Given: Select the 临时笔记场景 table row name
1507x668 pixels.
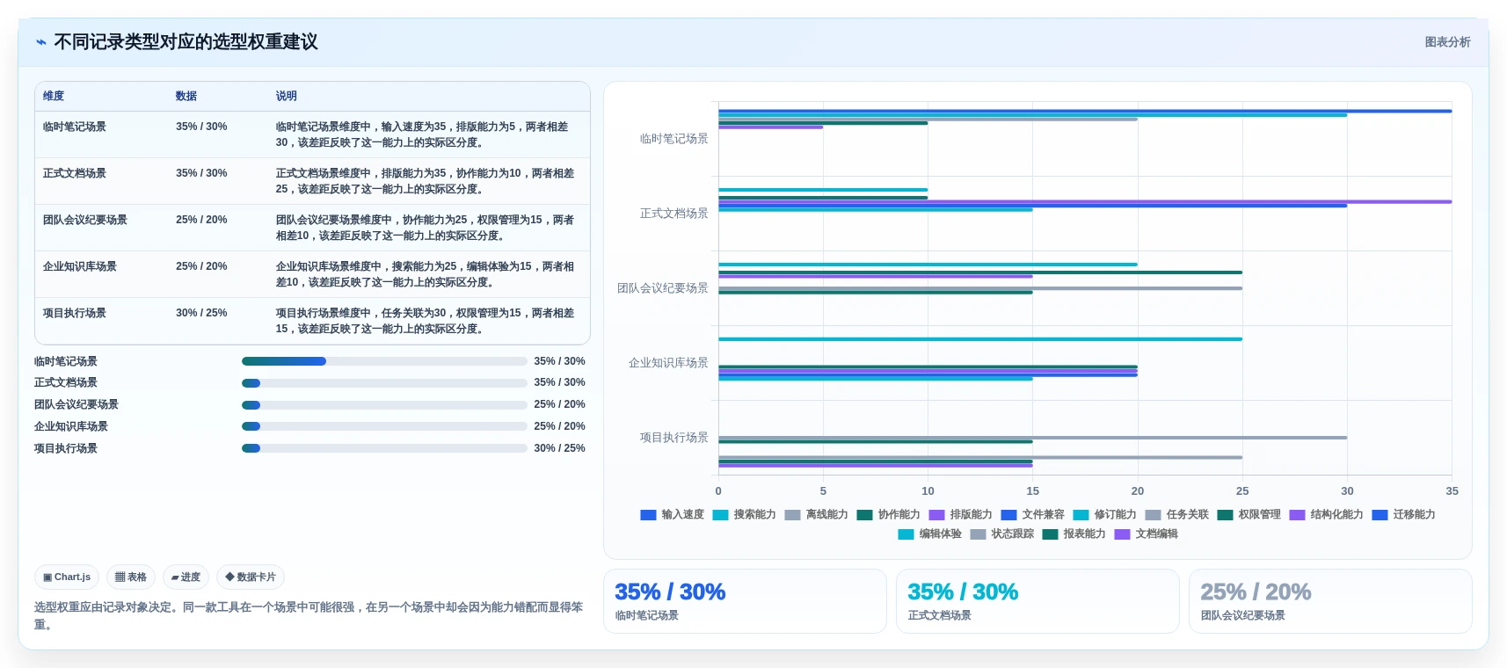Looking at the screenshot, I should pyautogui.click(x=75, y=127).
